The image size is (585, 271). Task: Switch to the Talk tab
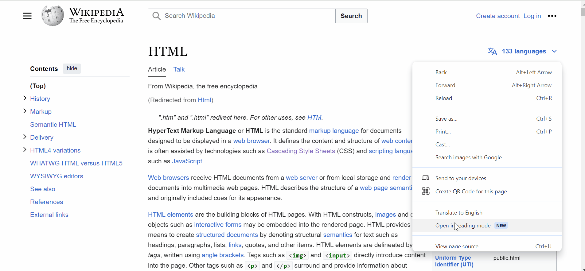179,69
